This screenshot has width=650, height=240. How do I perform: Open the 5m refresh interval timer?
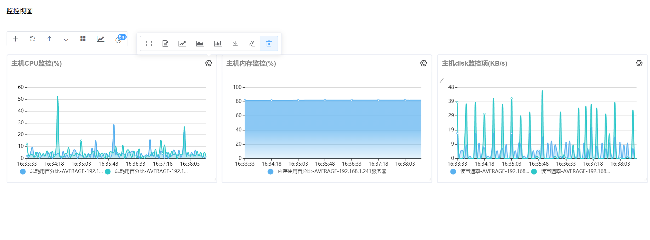click(119, 39)
